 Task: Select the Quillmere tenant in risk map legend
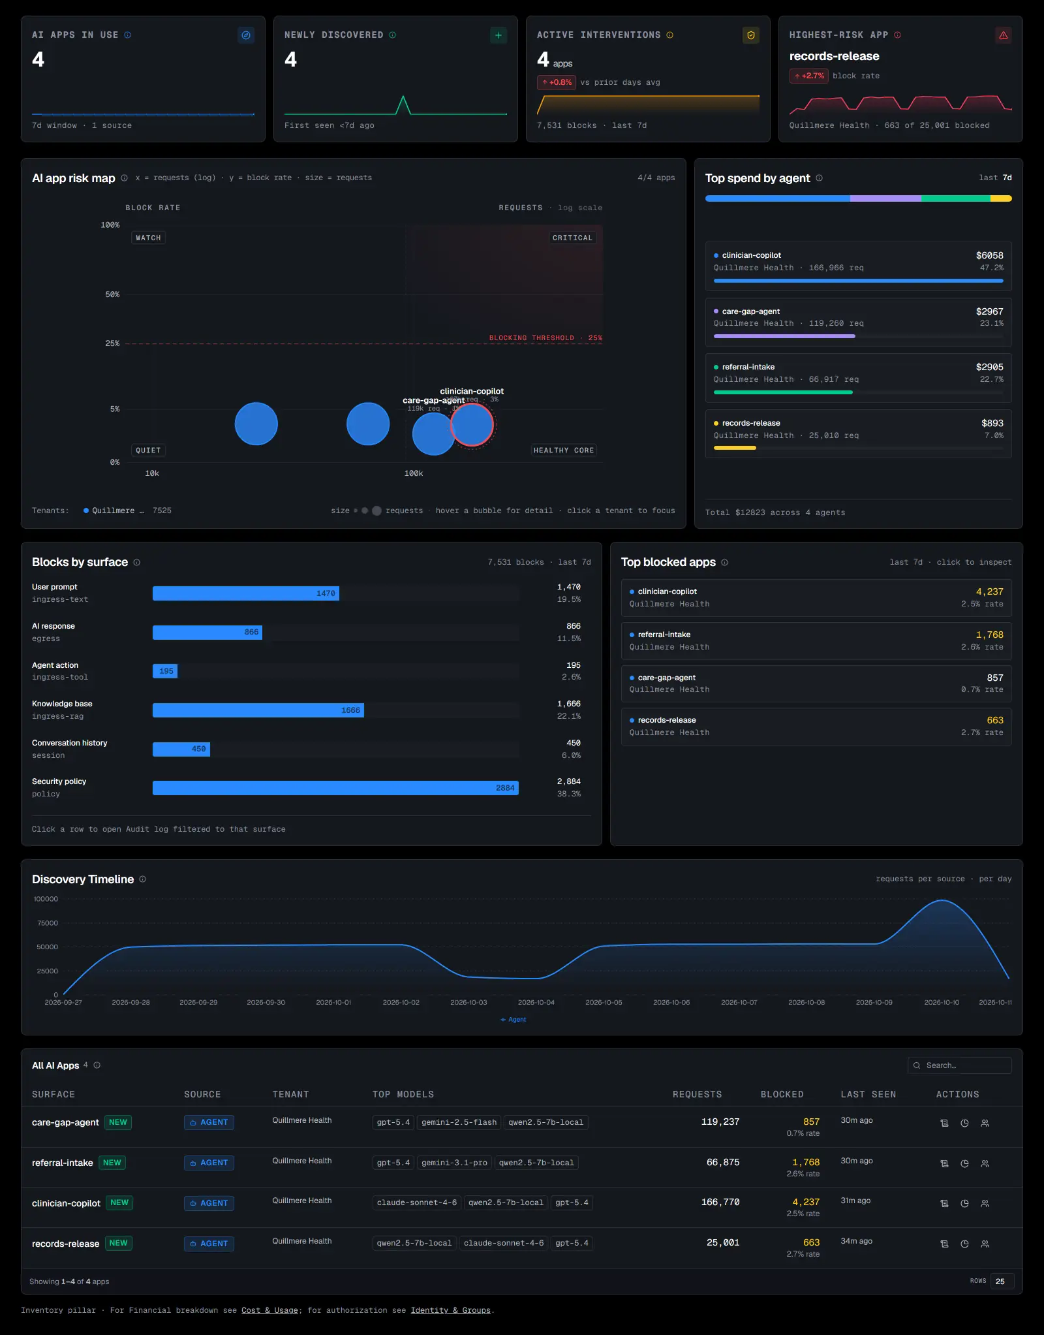127,510
